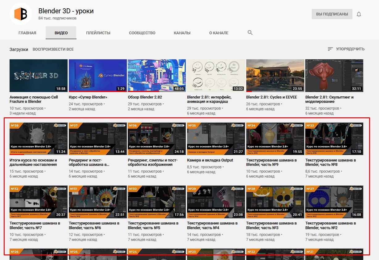Click the Blender 2.81: Cycles и EEVEE title

pos(272,97)
